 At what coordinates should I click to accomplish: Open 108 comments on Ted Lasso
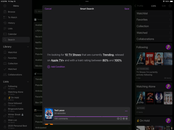61,119
